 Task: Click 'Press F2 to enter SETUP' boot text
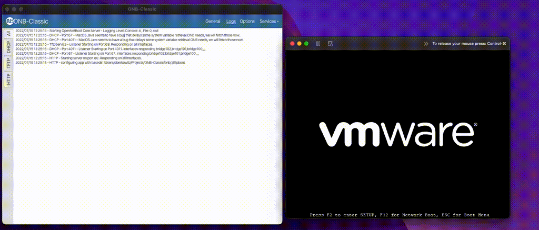point(400,215)
